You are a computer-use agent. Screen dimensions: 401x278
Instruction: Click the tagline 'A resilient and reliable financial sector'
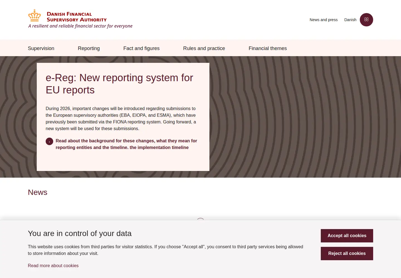tap(80, 26)
